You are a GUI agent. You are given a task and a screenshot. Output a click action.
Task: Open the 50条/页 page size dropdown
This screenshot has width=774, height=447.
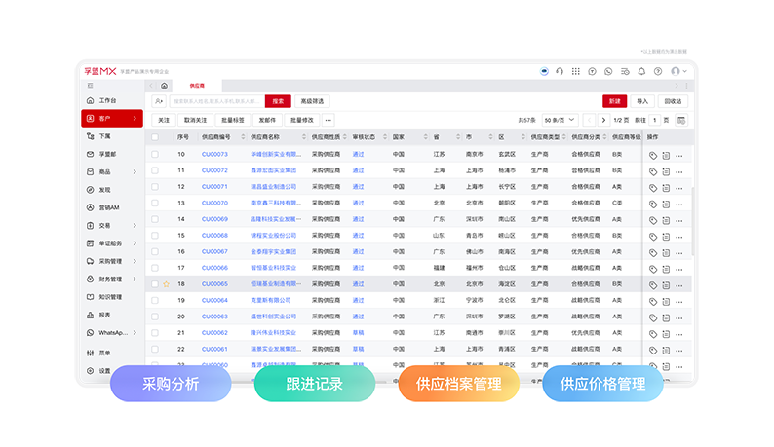click(x=557, y=120)
